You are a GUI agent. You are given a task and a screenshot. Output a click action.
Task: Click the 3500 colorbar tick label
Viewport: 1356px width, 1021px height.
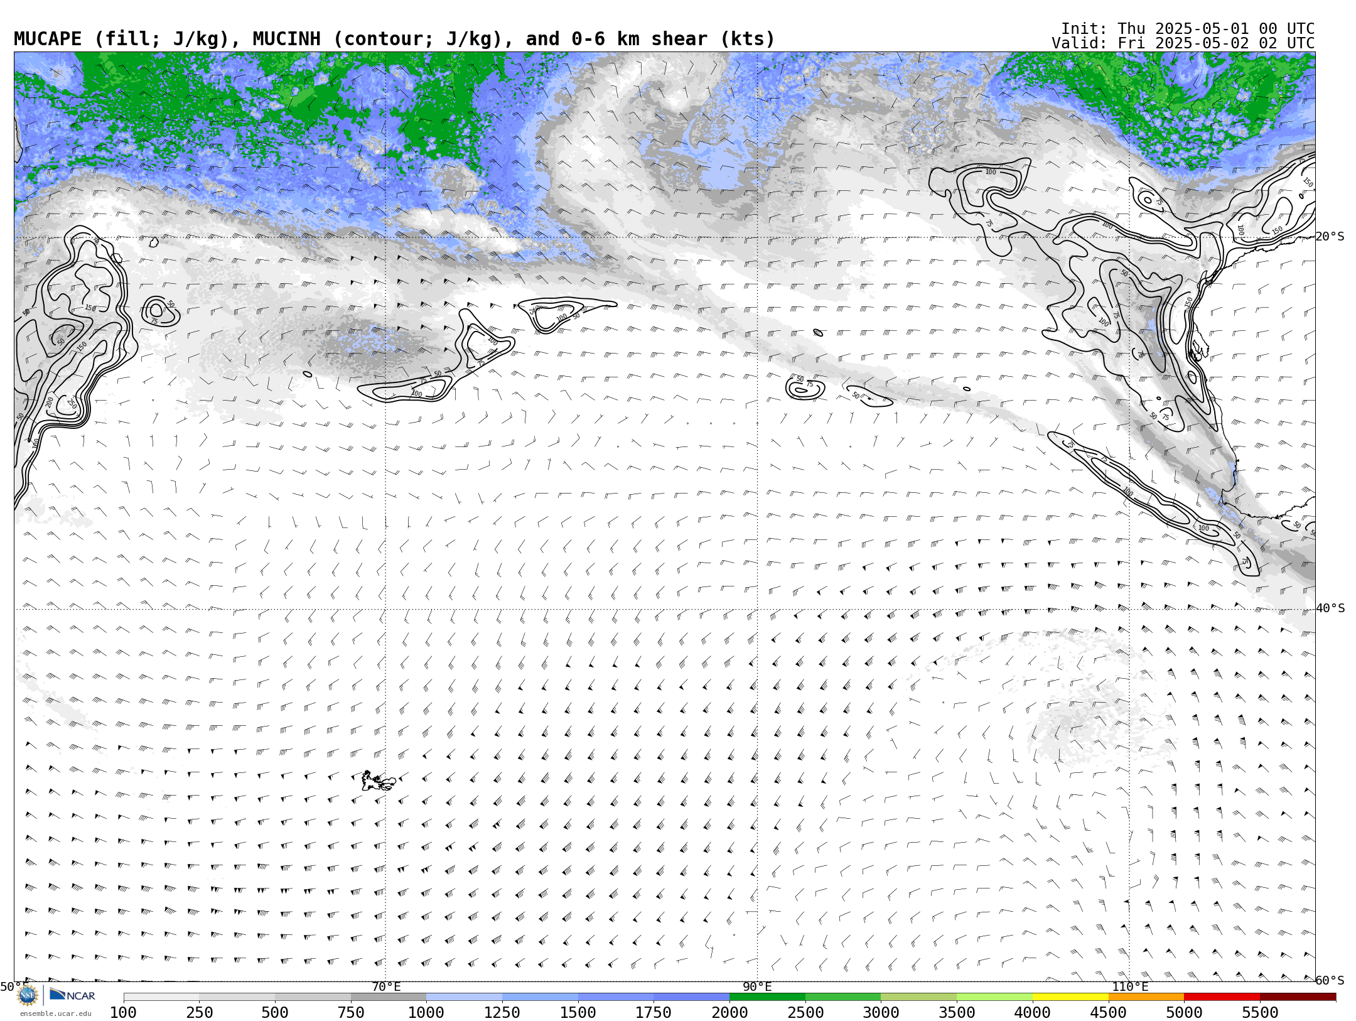pyautogui.click(x=957, y=1013)
